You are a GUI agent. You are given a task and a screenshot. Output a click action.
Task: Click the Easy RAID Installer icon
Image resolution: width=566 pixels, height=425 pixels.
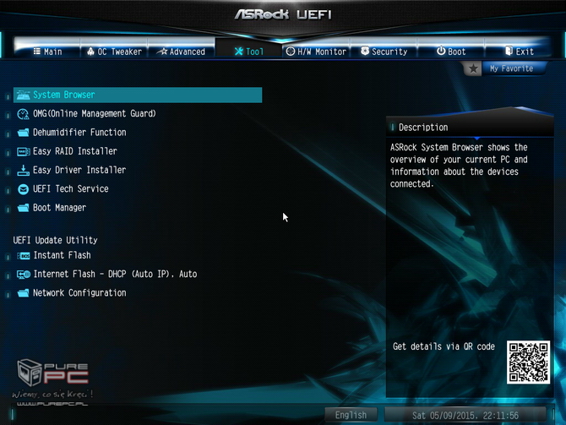click(23, 151)
